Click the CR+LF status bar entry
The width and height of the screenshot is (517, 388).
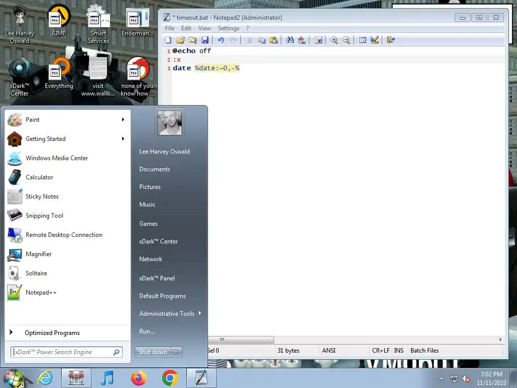(381, 351)
